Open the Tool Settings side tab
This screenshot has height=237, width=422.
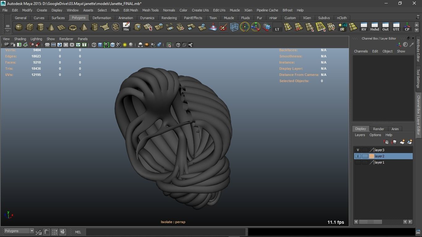pyautogui.click(x=418, y=78)
